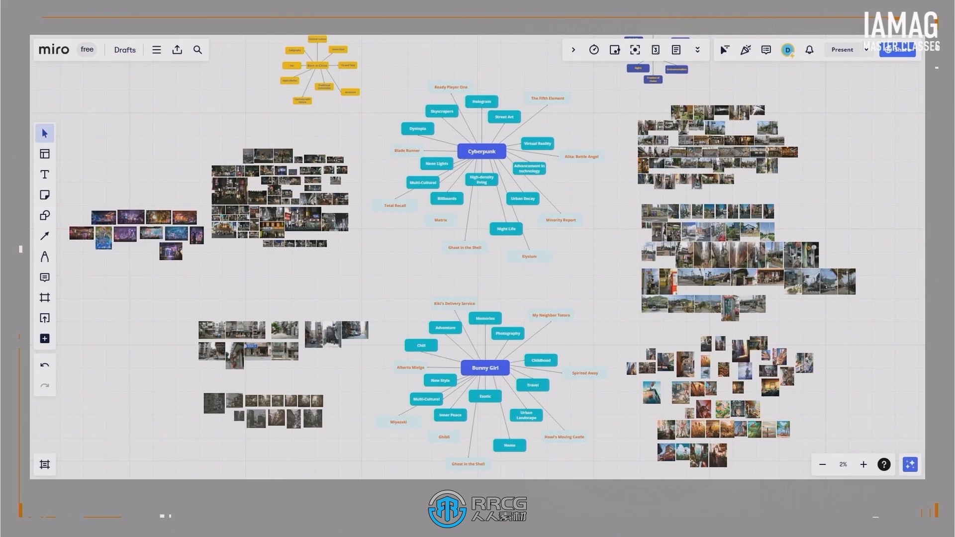Select the Virtual Reality node
The width and height of the screenshot is (955, 537).
pyautogui.click(x=537, y=143)
